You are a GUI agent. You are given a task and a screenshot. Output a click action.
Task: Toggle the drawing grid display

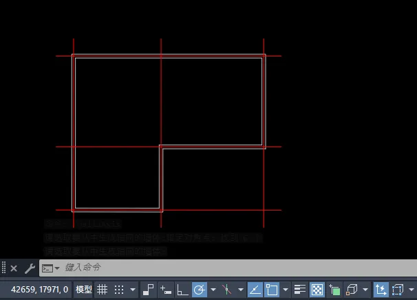[x=102, y=290]
